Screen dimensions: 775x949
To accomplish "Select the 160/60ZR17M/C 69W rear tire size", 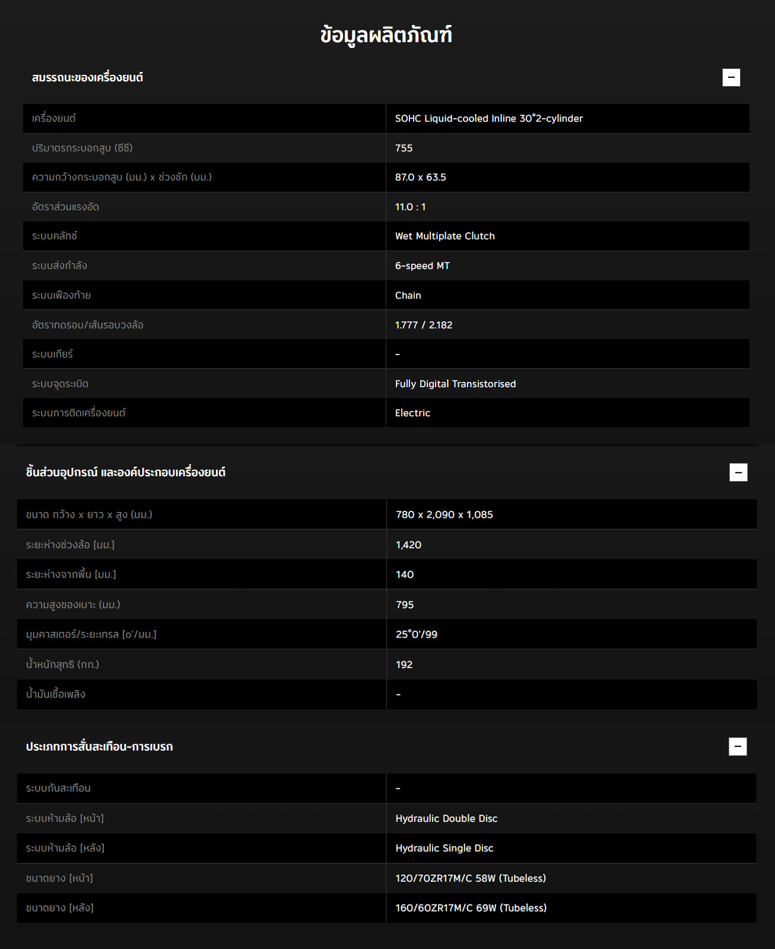I will (471, 907).
